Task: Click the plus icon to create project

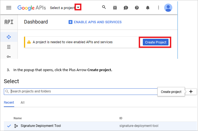Action: (191, 92)
